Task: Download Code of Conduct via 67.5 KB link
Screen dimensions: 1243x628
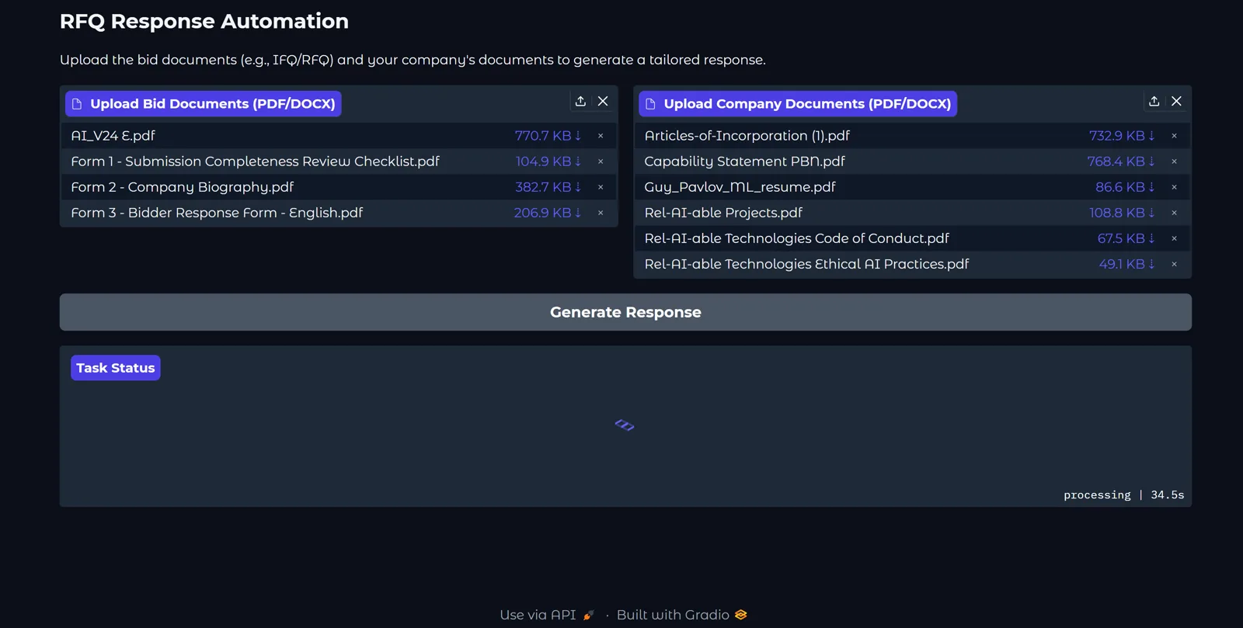Action: coord(1126,238)
